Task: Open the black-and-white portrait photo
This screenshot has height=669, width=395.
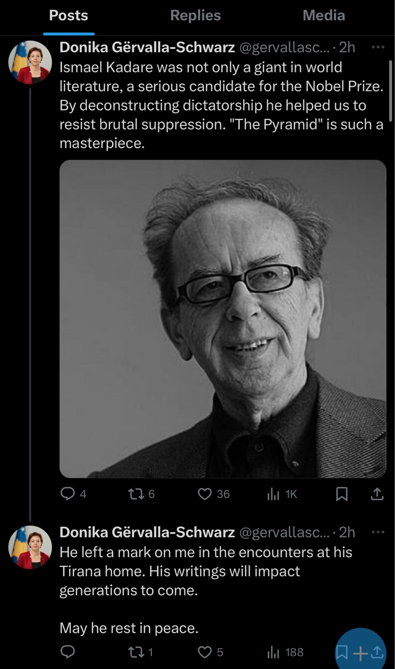Action: (223, 319)
